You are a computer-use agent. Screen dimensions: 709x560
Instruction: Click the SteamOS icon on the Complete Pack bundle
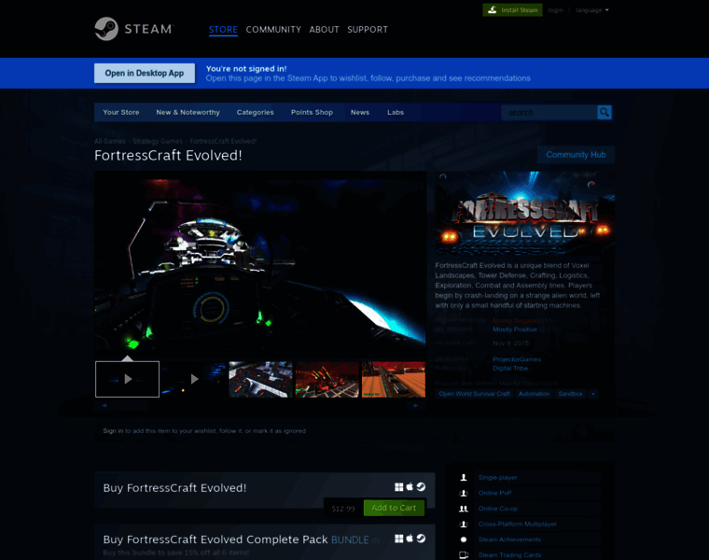pos(421,539)
